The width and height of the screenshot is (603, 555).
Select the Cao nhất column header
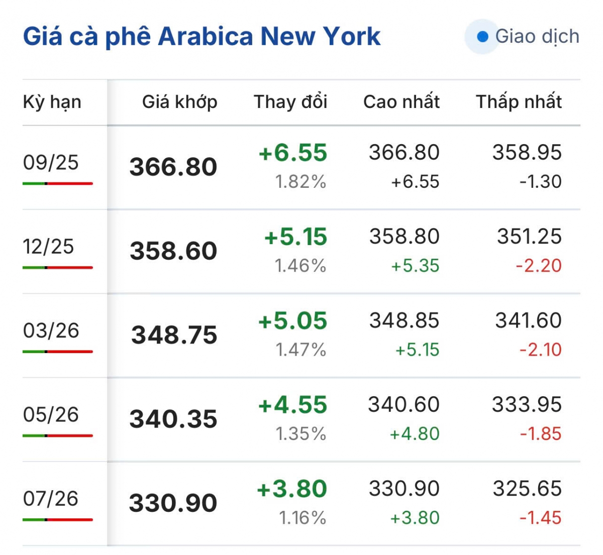401,102
